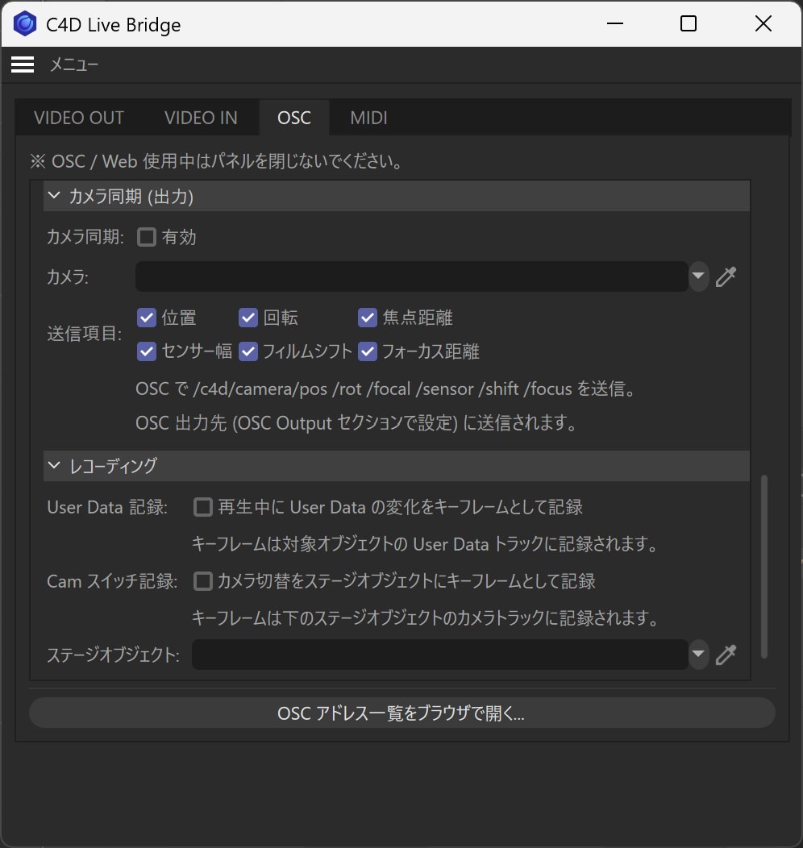Open the MIDI tab
Image resolution: width=803 pixels, height=848 pixels.
[x=368, y=118]
